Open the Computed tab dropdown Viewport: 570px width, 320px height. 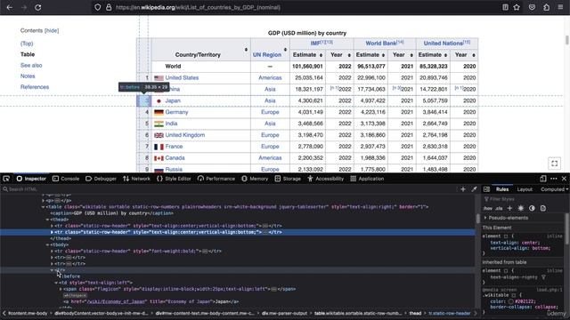[566, 189]
